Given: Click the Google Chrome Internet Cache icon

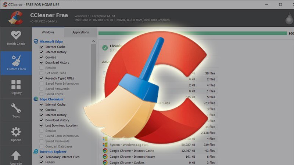Looking at the screenshot, I should [105, 150].
